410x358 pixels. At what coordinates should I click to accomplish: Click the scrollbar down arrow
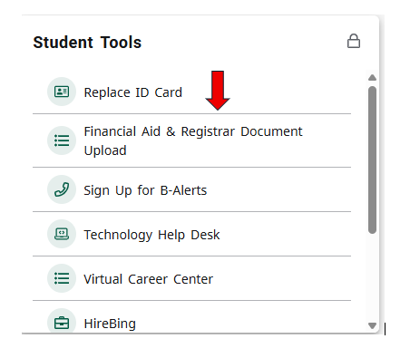click(x=372, y=325)
